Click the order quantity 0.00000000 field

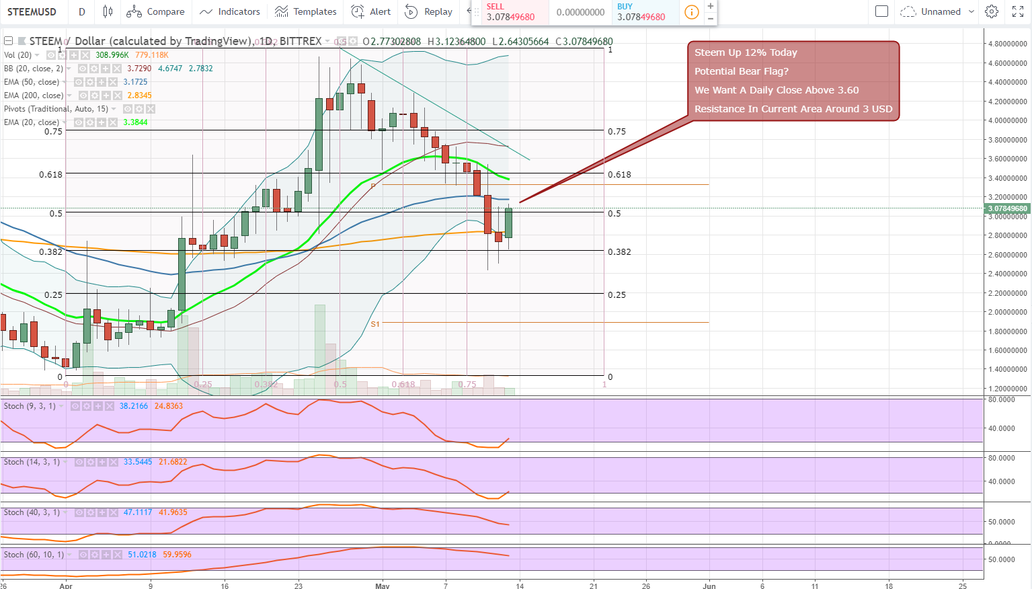coord(581,12)
